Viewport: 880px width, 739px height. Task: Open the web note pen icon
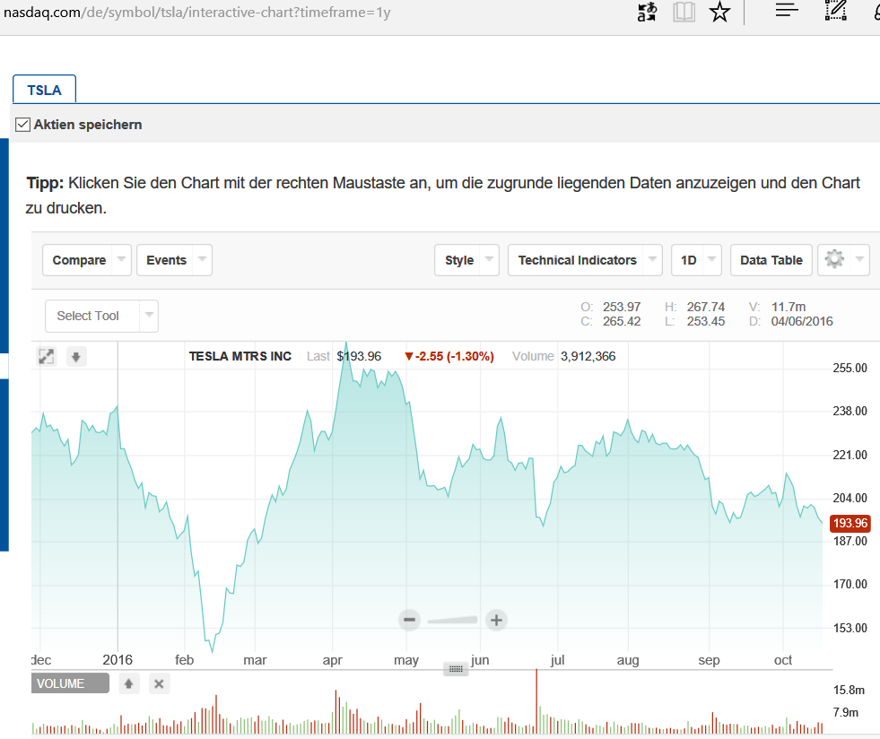(836, 11)
